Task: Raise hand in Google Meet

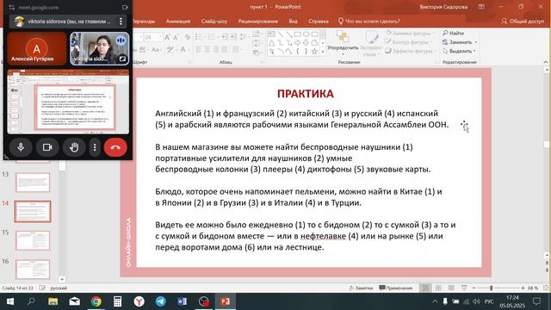Action: click(74, 147)
